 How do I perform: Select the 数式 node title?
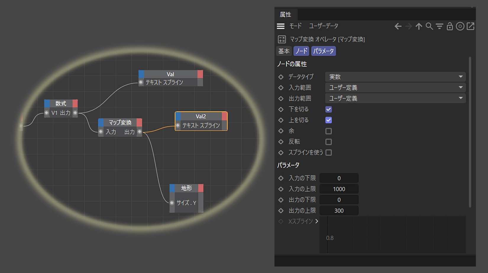click(x=61, y=103)
